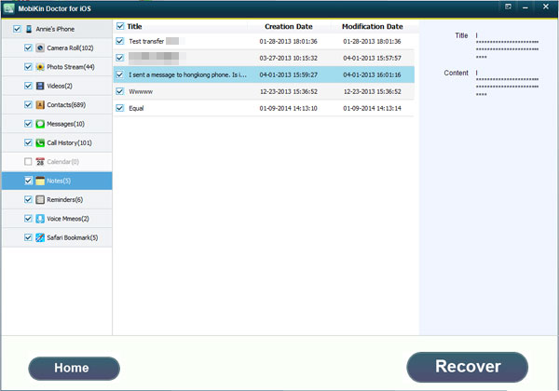Click the feedback icon in title bar
The width and height of the screenshot is (559, 391).
point(508,7)
